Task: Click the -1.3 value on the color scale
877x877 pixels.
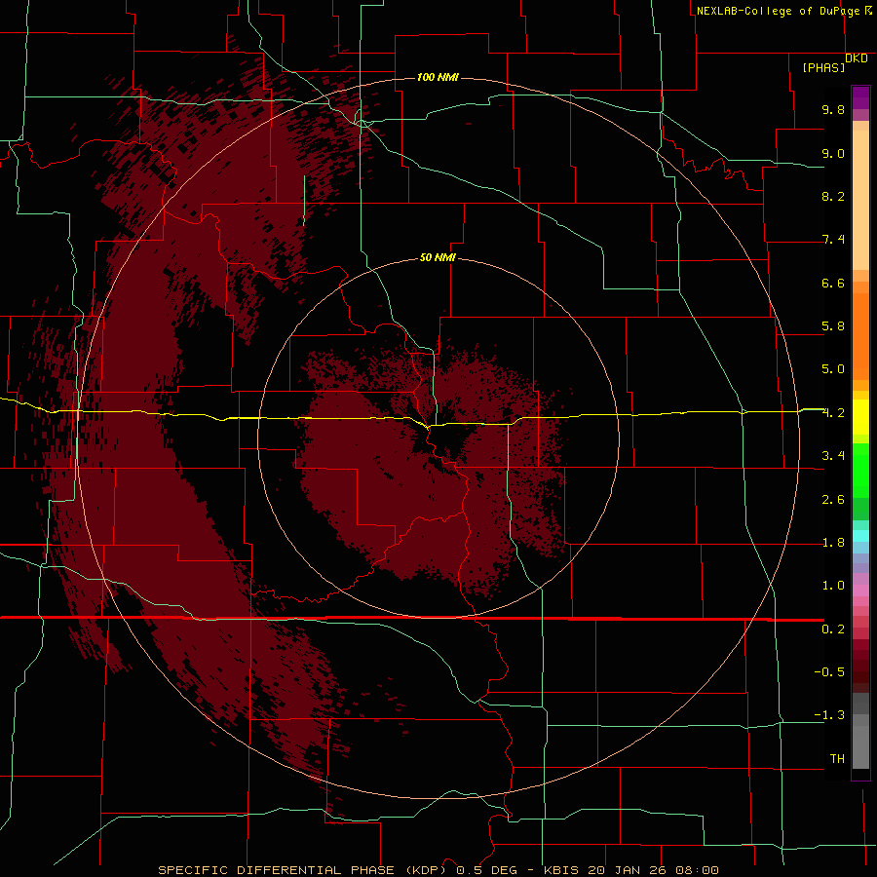Action: click(x=829, y=715)
